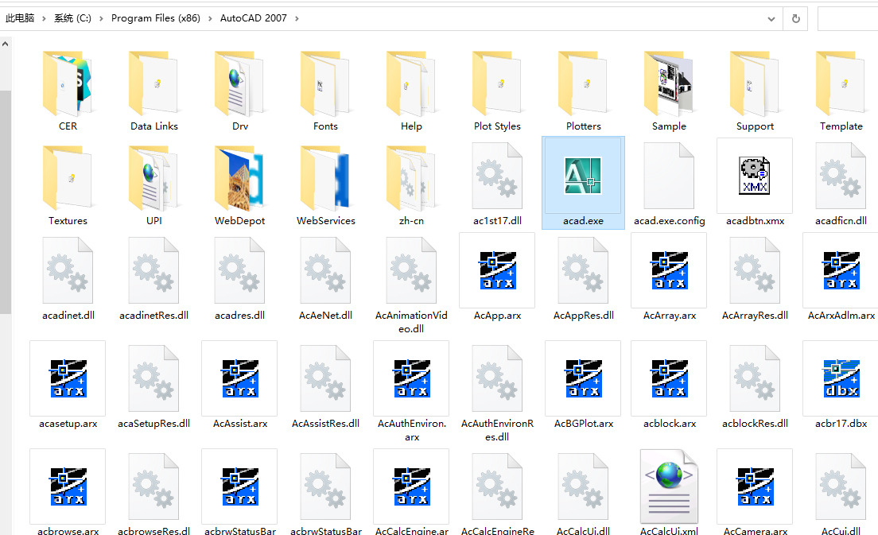The width and height of the screenshot is (878, 535).
Task: Click AutoCAD 2007 breadcrumb segment
Action: [x=253, y=18]
